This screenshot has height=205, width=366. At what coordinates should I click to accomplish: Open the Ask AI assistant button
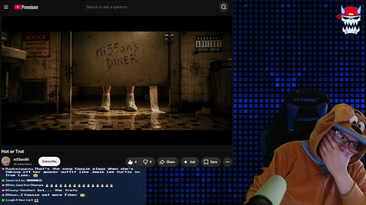tap(190, 162)
